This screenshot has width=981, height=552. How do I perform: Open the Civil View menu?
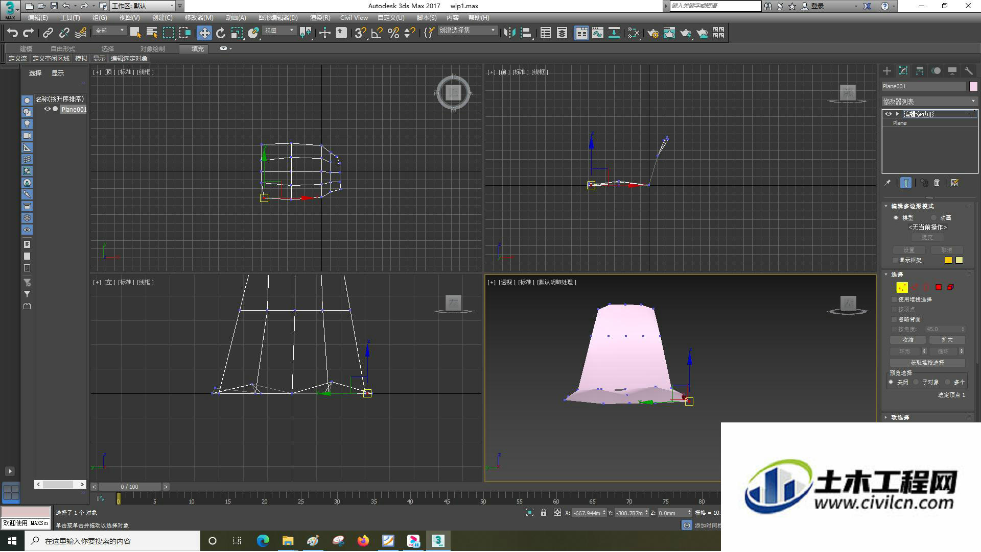point(354,18)
